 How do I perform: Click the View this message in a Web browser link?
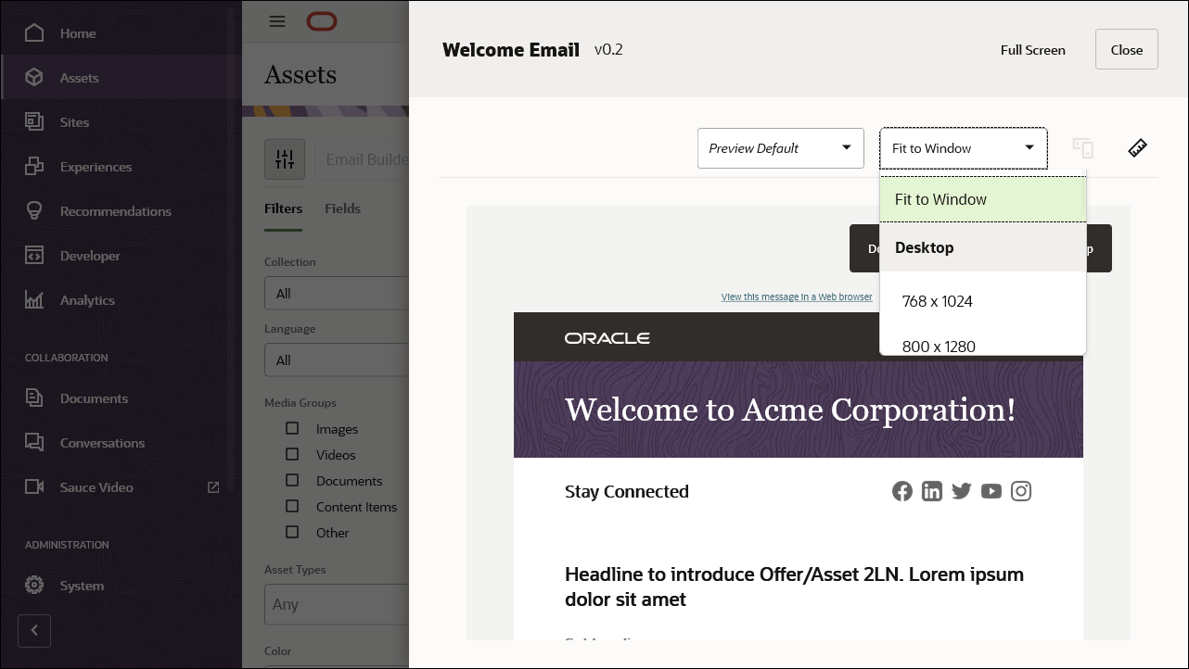(x=797, y=297)
